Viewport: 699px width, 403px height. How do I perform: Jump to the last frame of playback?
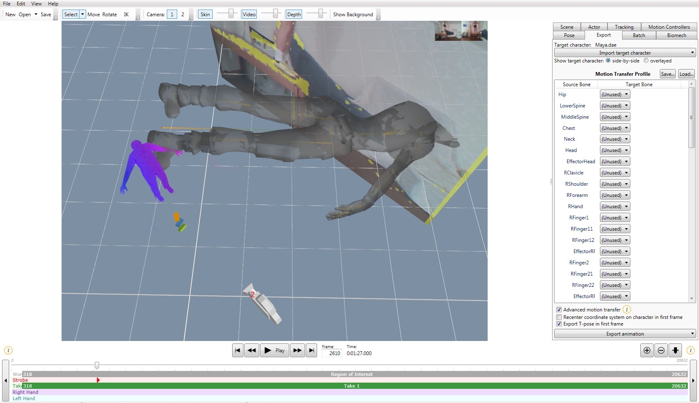311,351
